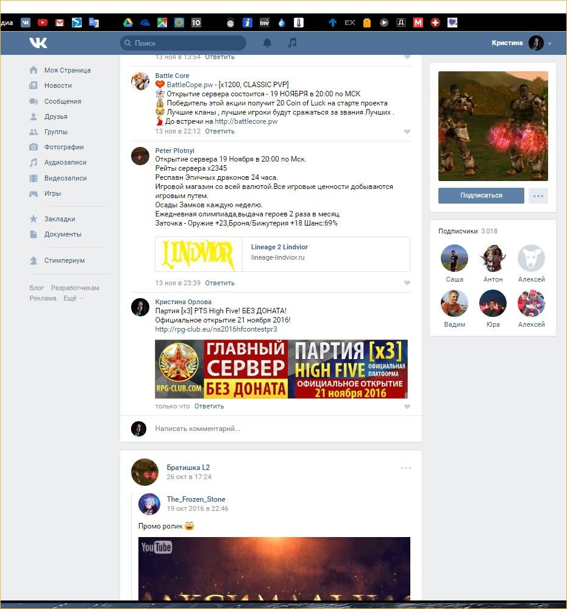567x609 pixels.
Task: Open the blue 'i' info bookmark
Action: (x=248, y=23)
